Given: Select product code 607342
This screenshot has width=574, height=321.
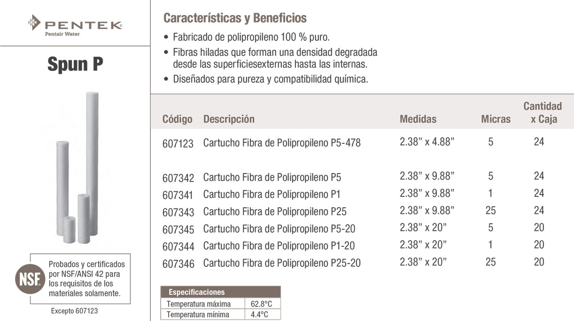Looking at the screenshot, I should coord(178,178).
